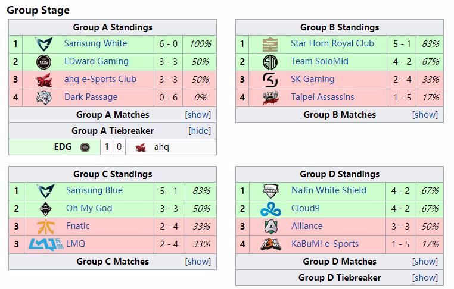Viewport: 454px width, 289px height.
Task: Click the Star Horn Royal Club logo
Action: (270, 44)
